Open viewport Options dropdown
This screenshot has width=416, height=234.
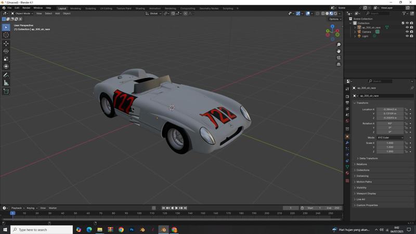tap(335, 19)
